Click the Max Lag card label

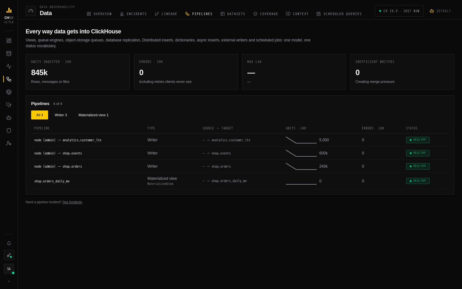254,62
